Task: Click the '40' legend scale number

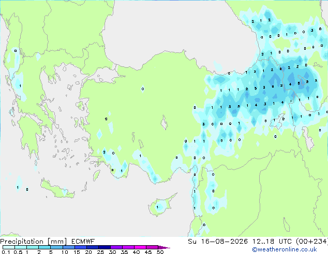Action: [x=136, y=252]
